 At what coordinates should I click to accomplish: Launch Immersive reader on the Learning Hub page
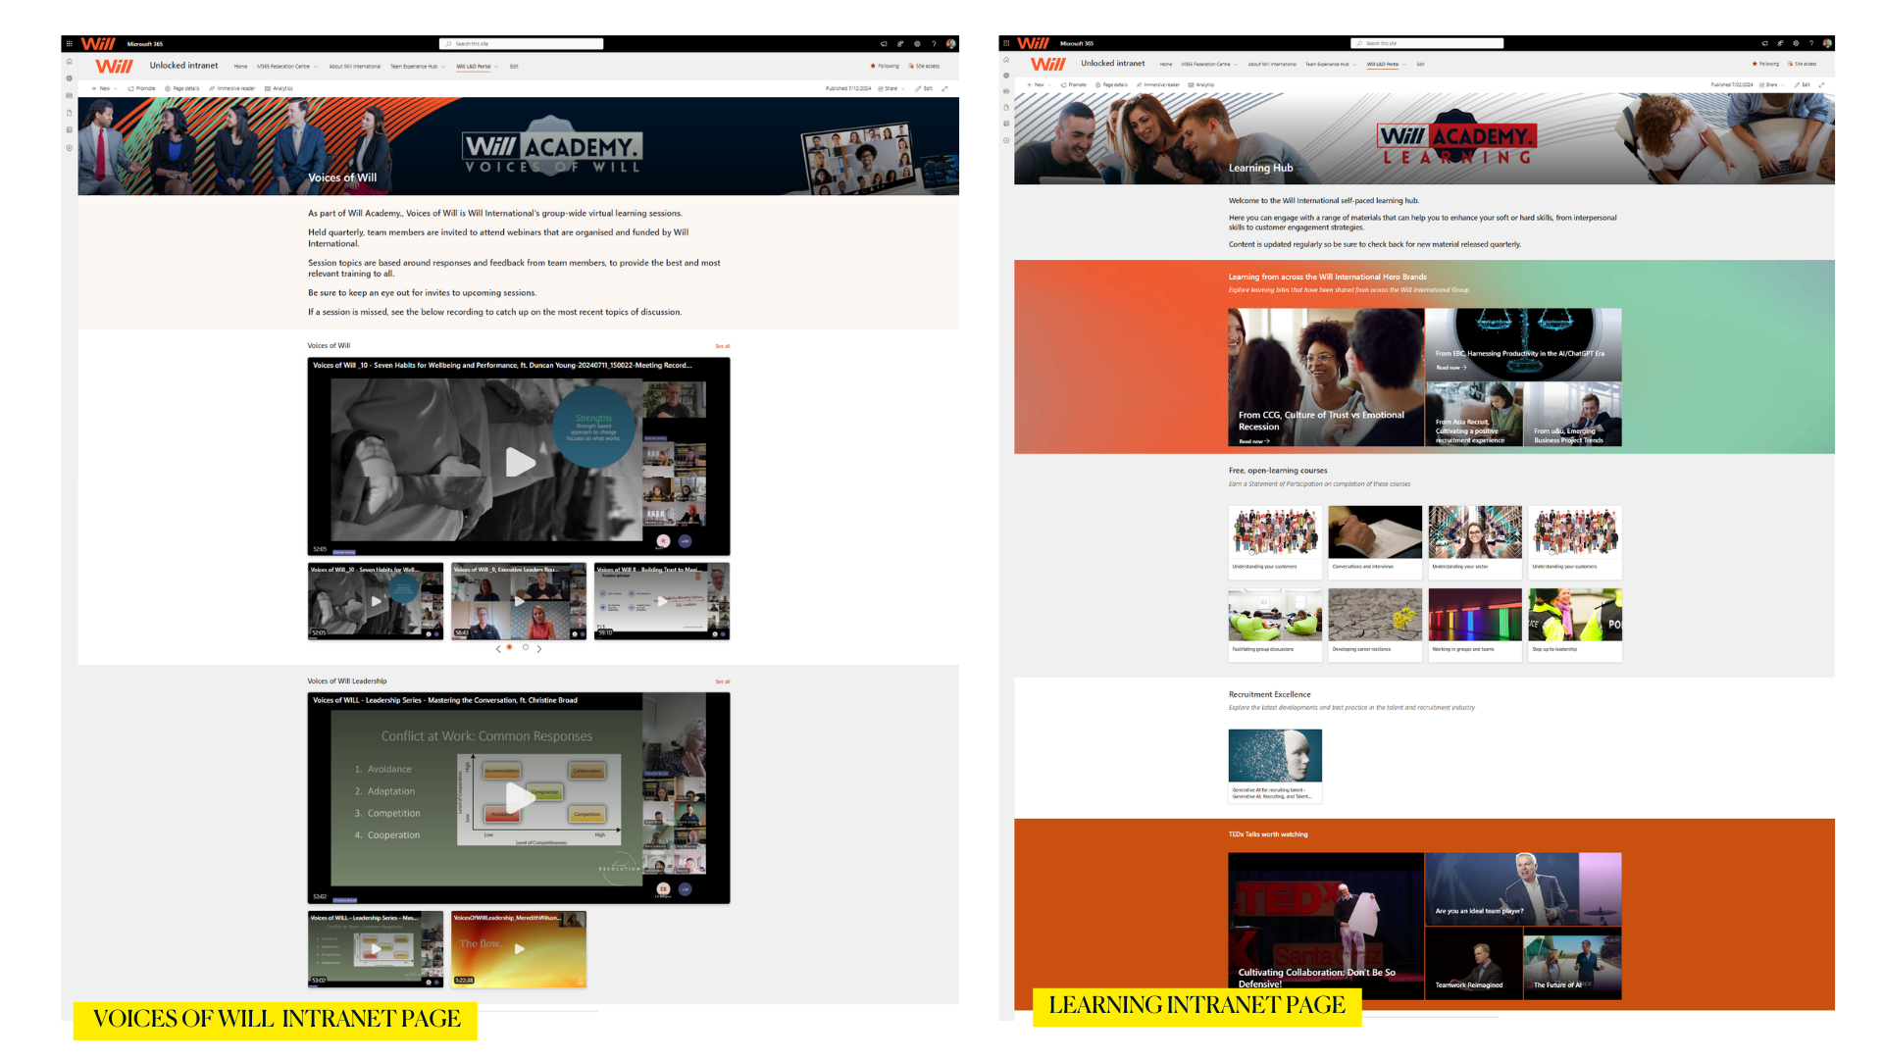1158,84
